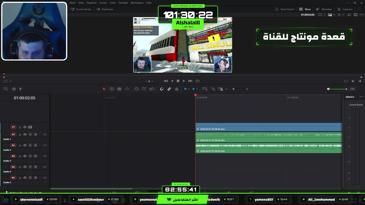365x205 pixels.
Task: Add a blue flag to clip
Action: tap(185, 89)
